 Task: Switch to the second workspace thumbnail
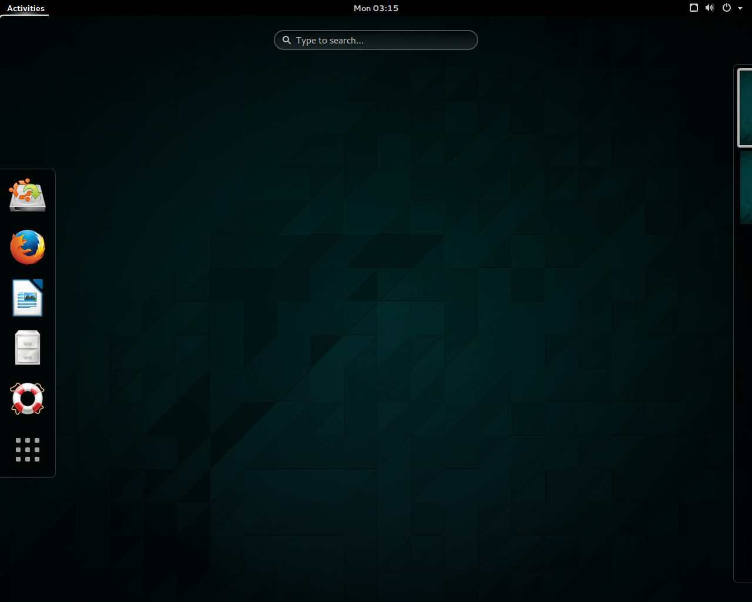coord(746,188)
